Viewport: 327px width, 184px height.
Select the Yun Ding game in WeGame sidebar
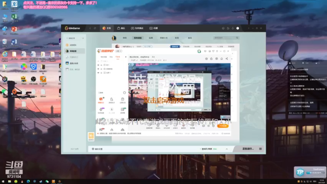point(75,63)
